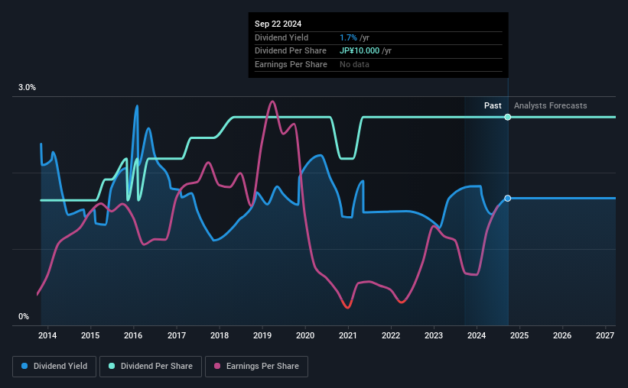Click the tooltip 'Dividend Yield' row label
The image size is (628, 388).
[x=281, y=37]
